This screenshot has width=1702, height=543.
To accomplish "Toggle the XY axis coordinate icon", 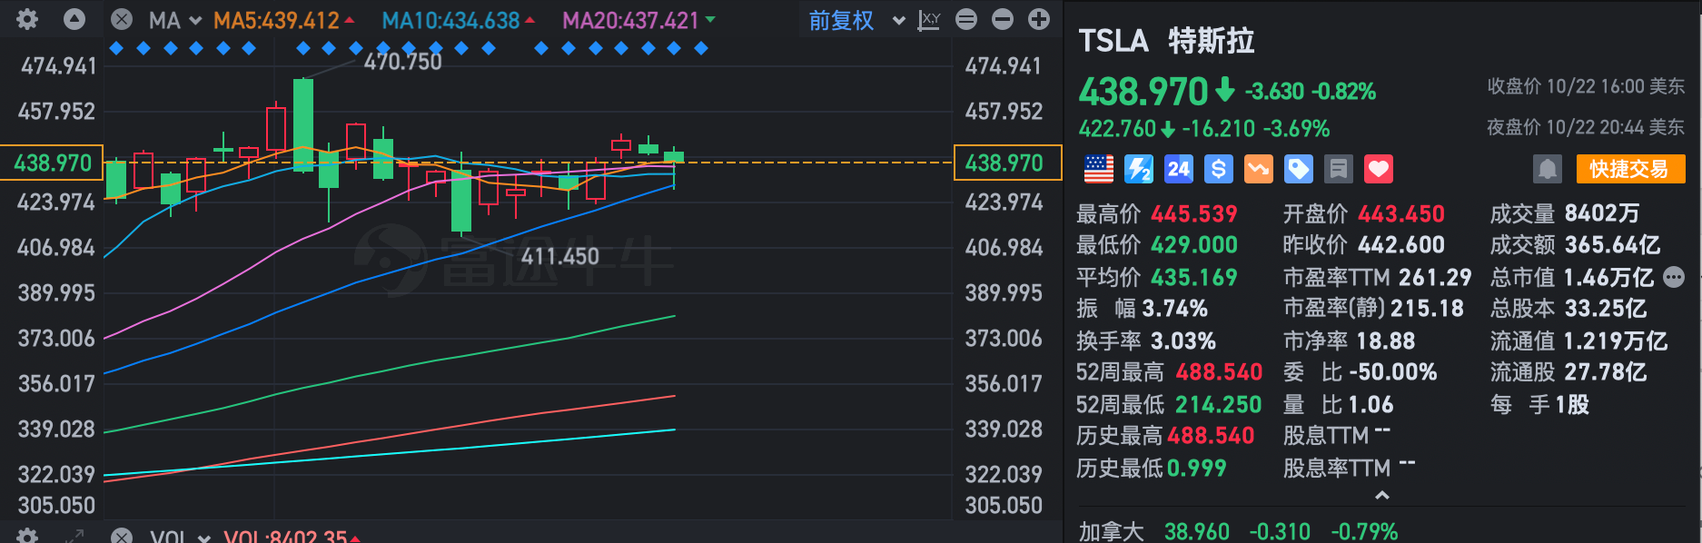I will (x=929, y=20).
